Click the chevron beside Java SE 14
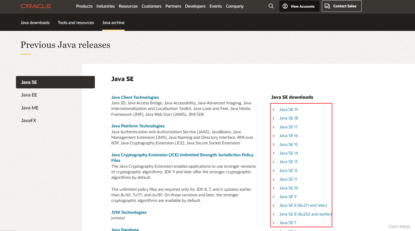Viewport: 415px width, 231px height. tap(273, 153)
